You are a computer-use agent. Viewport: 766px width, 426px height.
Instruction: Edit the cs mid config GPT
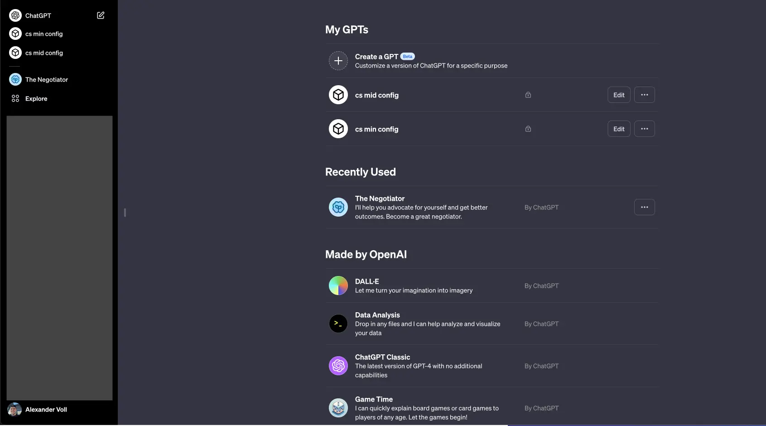tap(619, 95)
